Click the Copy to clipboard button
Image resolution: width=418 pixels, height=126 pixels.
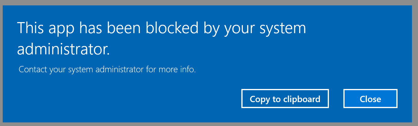(x=285, y=99)
